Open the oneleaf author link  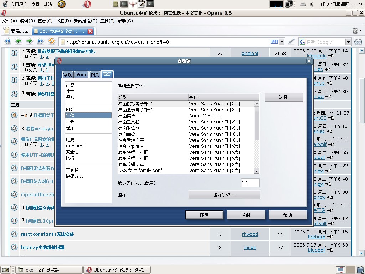[250, 54]
